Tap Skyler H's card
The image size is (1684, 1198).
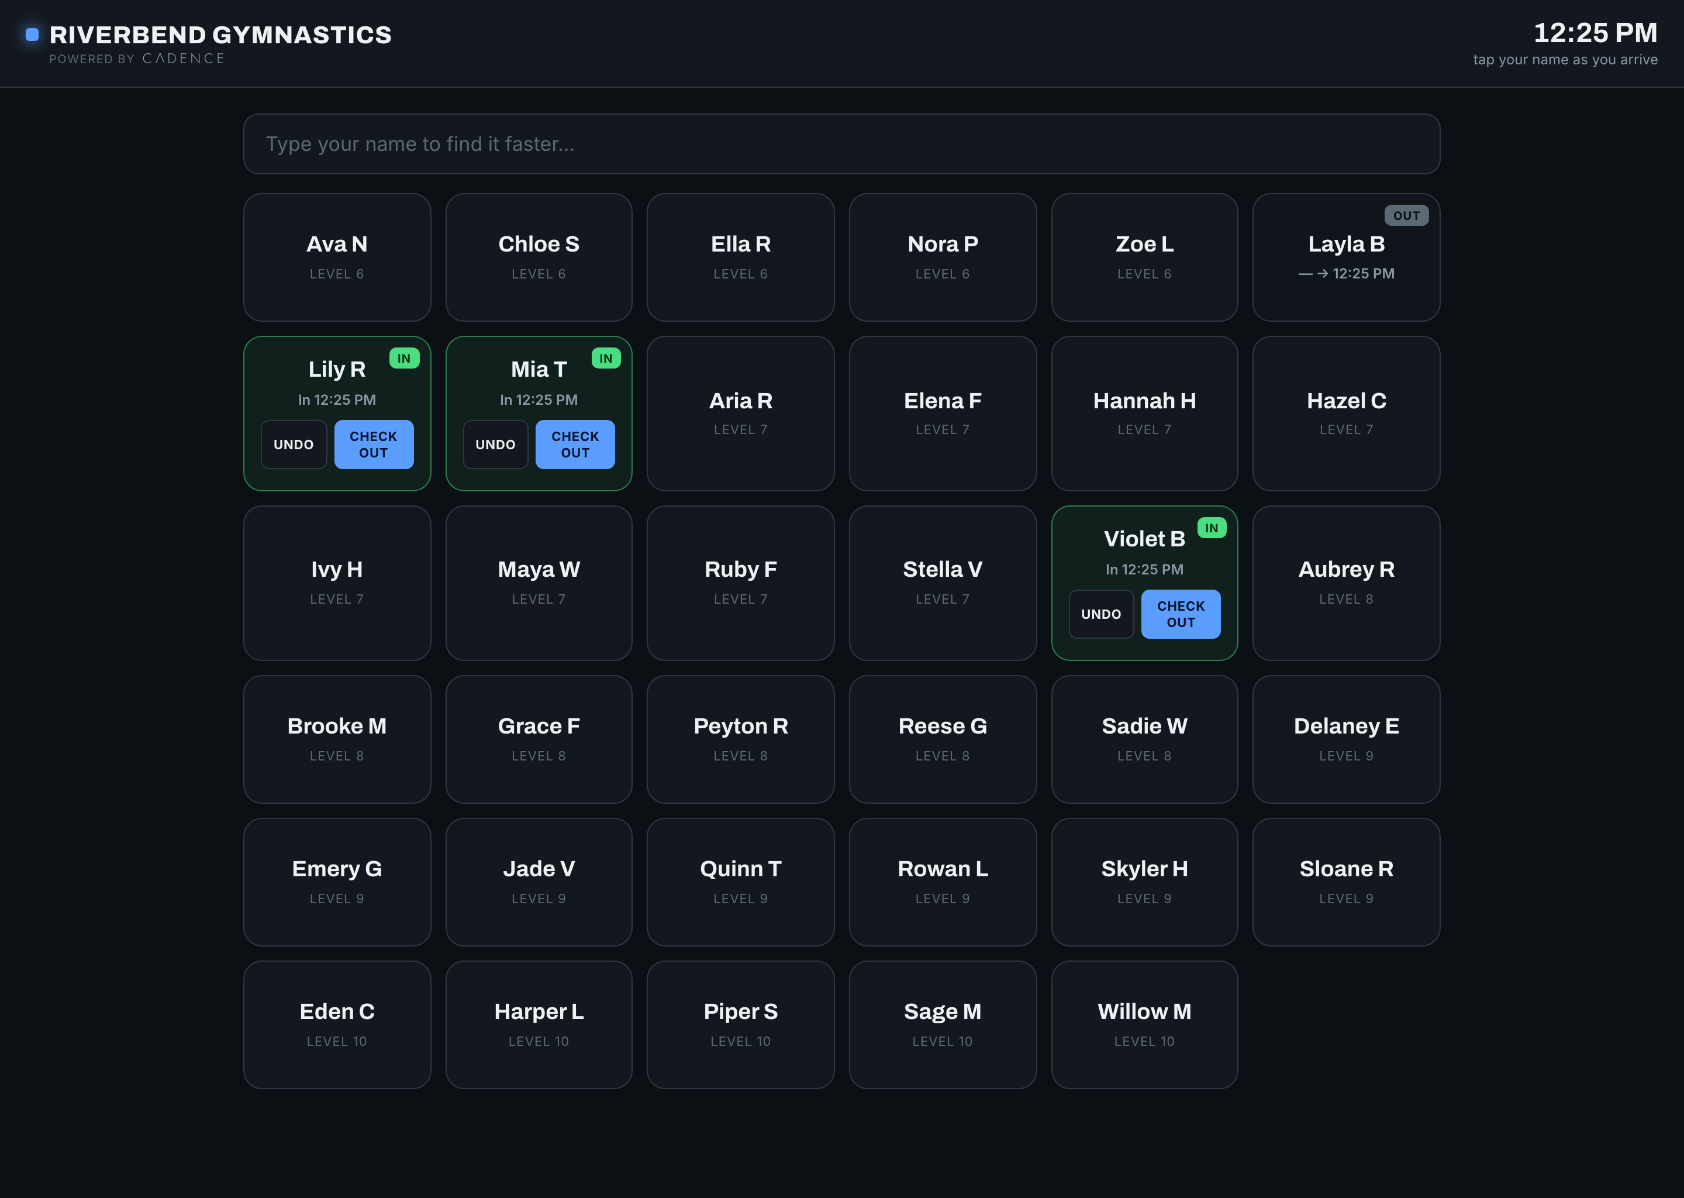[1144, 882]
